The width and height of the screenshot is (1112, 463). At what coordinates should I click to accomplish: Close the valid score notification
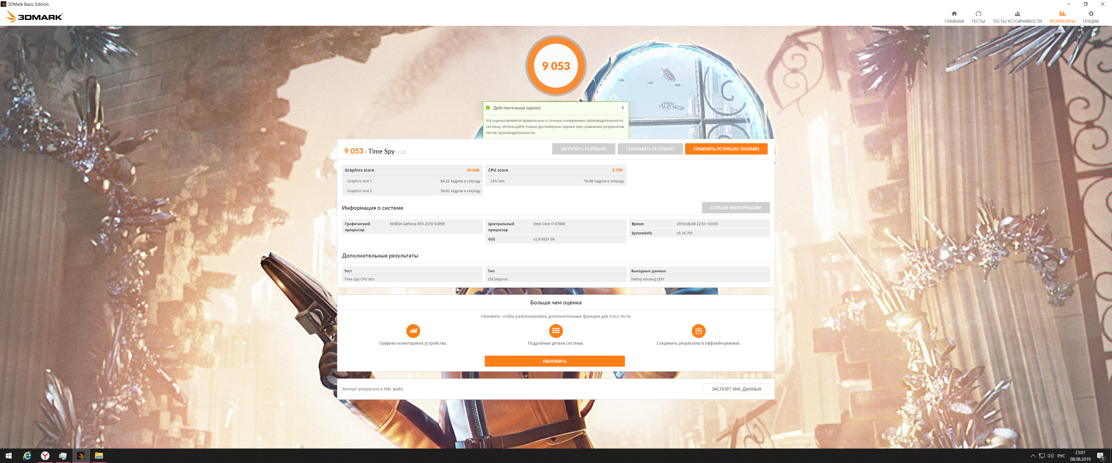(622, 108)
